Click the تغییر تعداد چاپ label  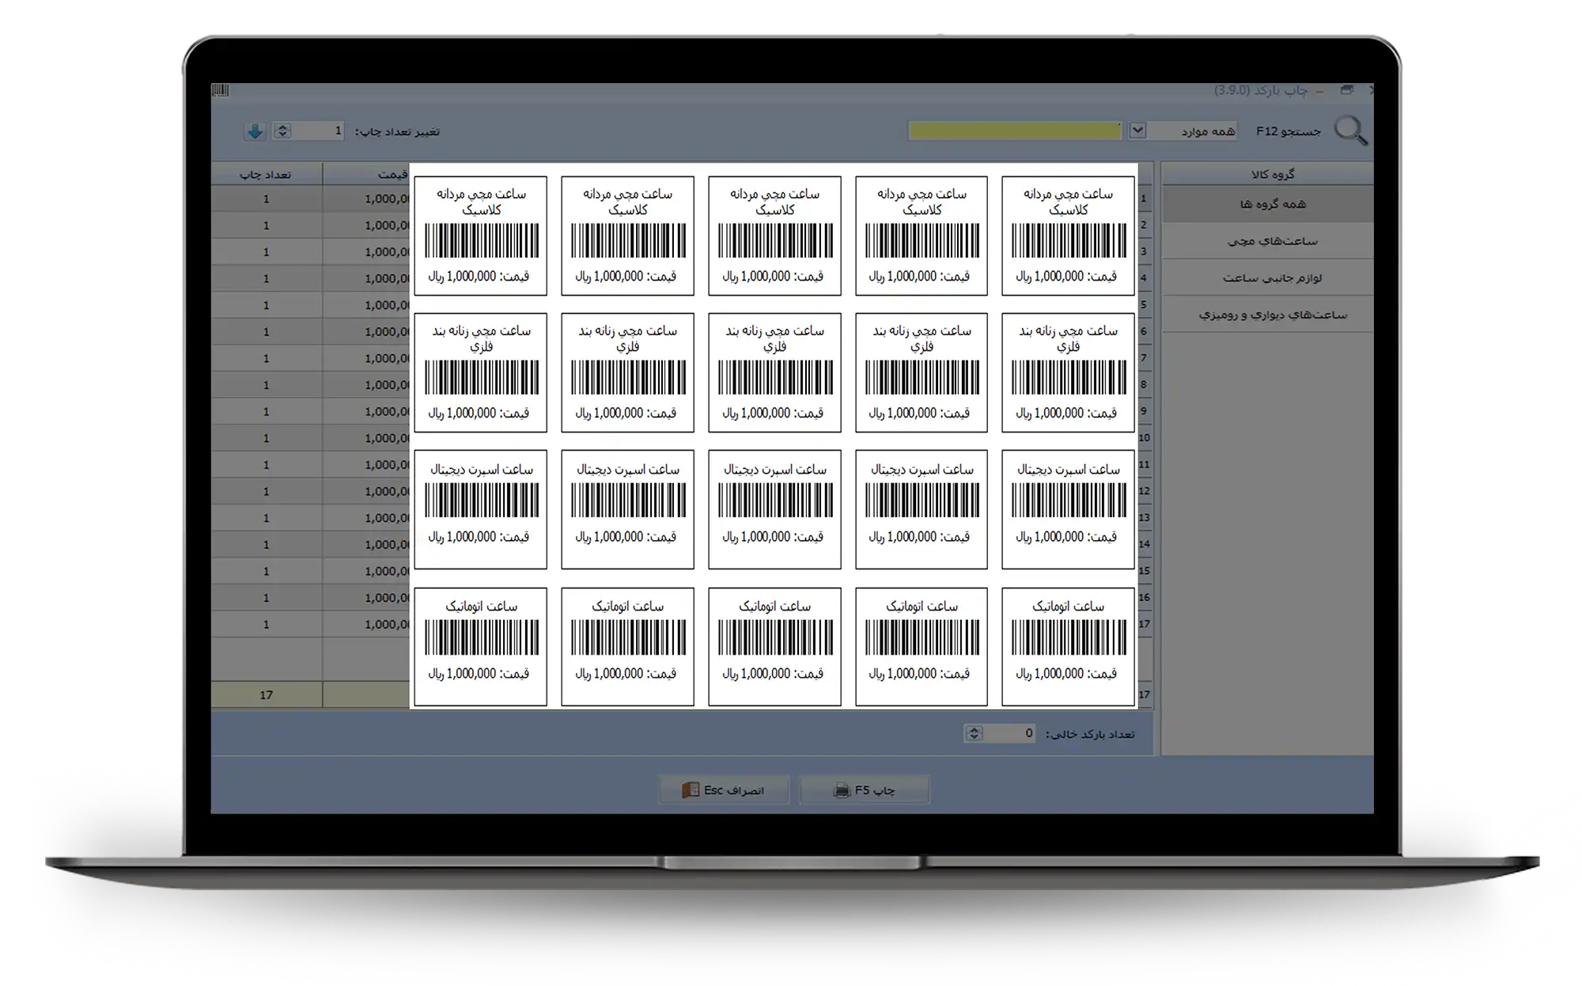(x=397, y=131)
